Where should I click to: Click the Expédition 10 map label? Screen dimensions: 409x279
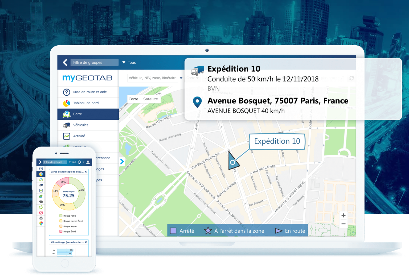point(277,141)
